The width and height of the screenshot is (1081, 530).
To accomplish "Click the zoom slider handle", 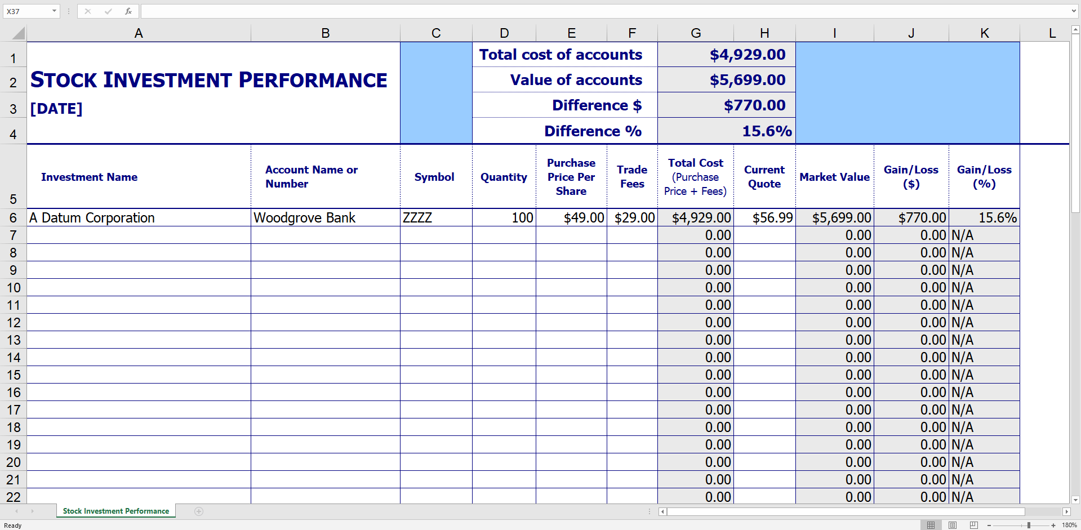I will point(1029,525).
